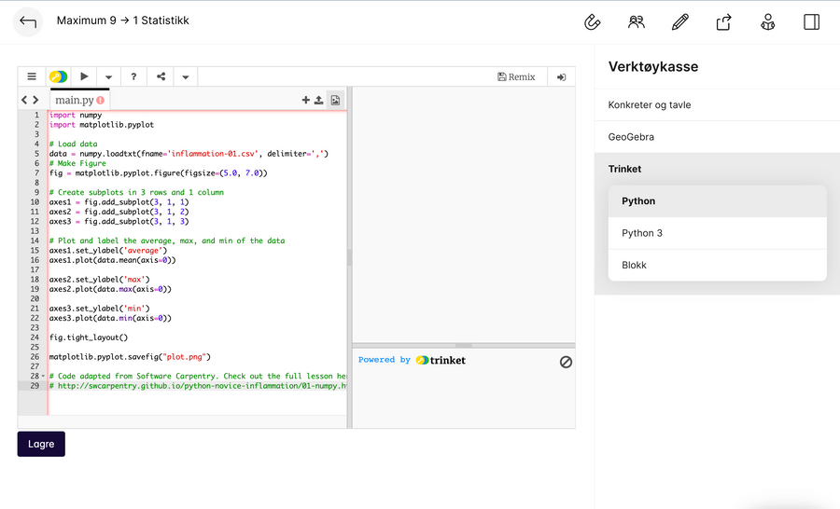The height and width of the screenshot is (509, 840).
Task: Run the code with play button
Action: 84,76
